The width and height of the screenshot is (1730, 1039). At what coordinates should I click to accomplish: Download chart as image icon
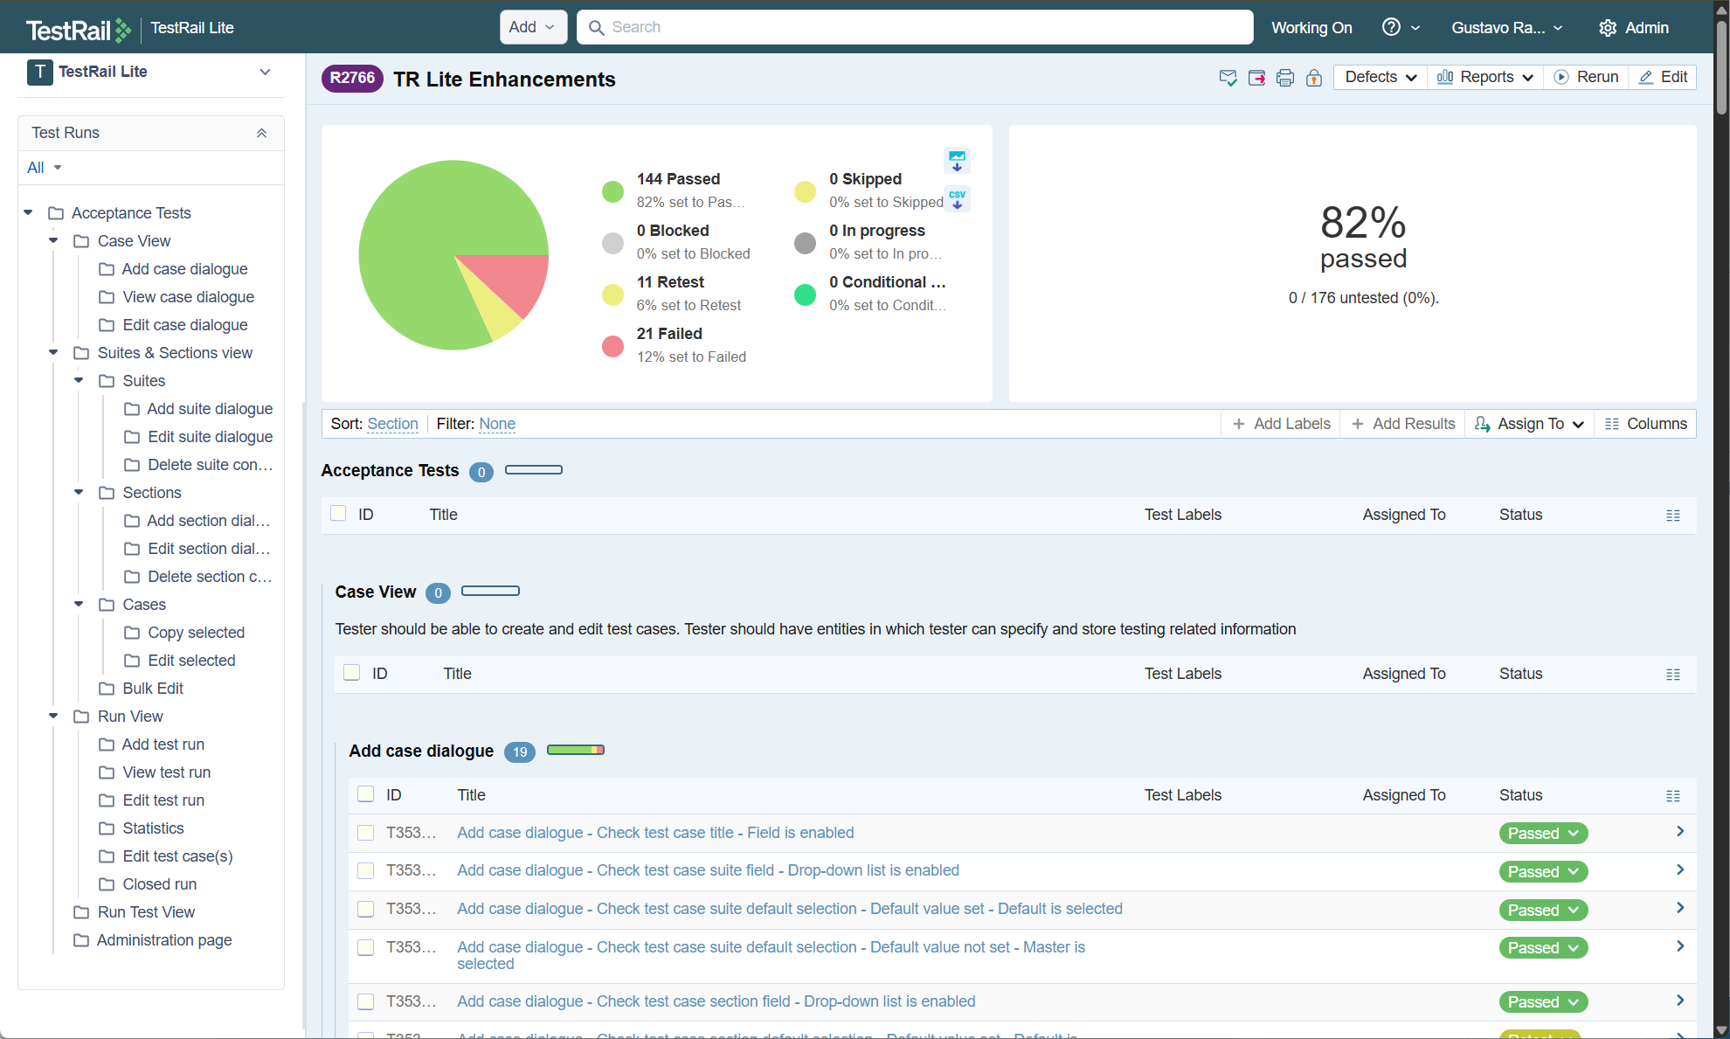pos(957,160)
